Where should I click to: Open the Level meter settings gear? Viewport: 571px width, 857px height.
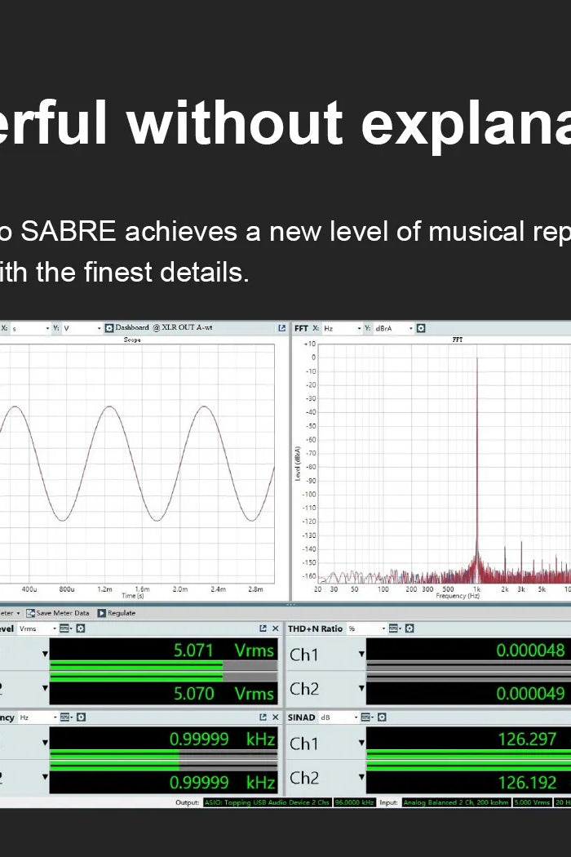80,628
